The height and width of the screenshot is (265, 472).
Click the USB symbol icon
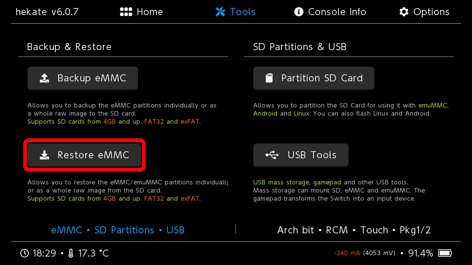click(x=272, y=155)
